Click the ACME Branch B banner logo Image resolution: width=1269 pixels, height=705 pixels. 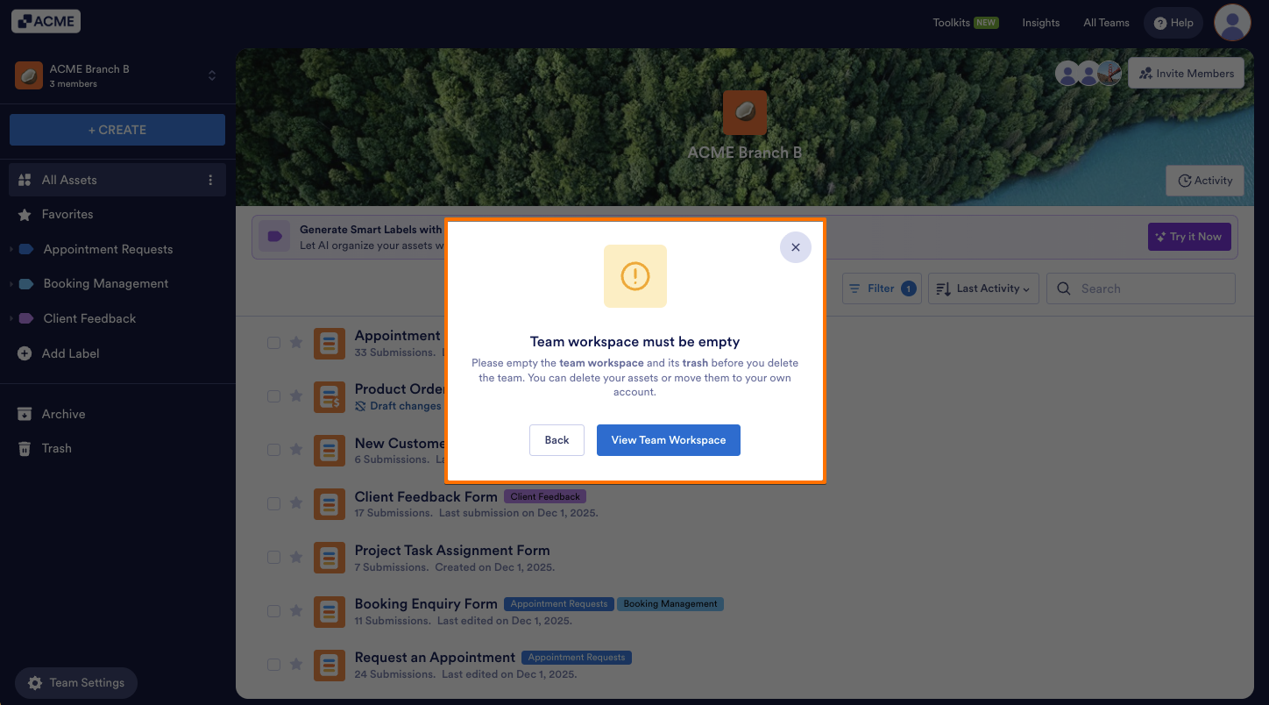[x=745, y=112]
